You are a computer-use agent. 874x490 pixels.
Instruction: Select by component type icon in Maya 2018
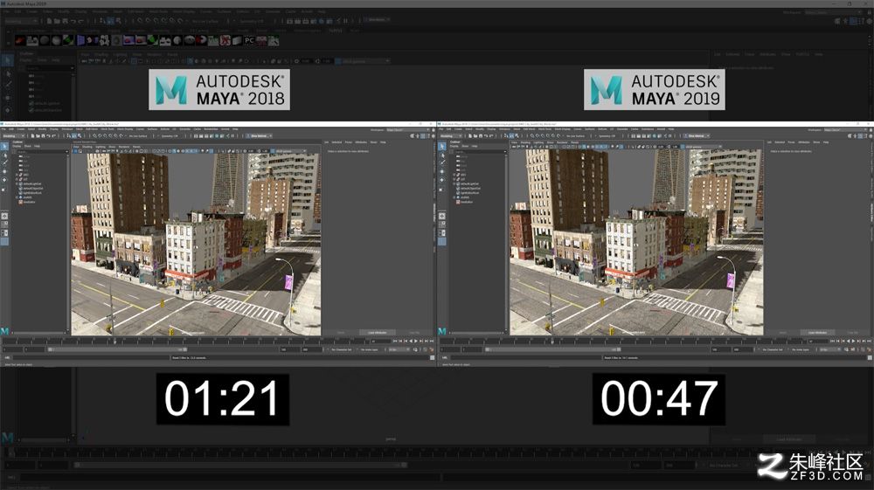click(80, 136)
